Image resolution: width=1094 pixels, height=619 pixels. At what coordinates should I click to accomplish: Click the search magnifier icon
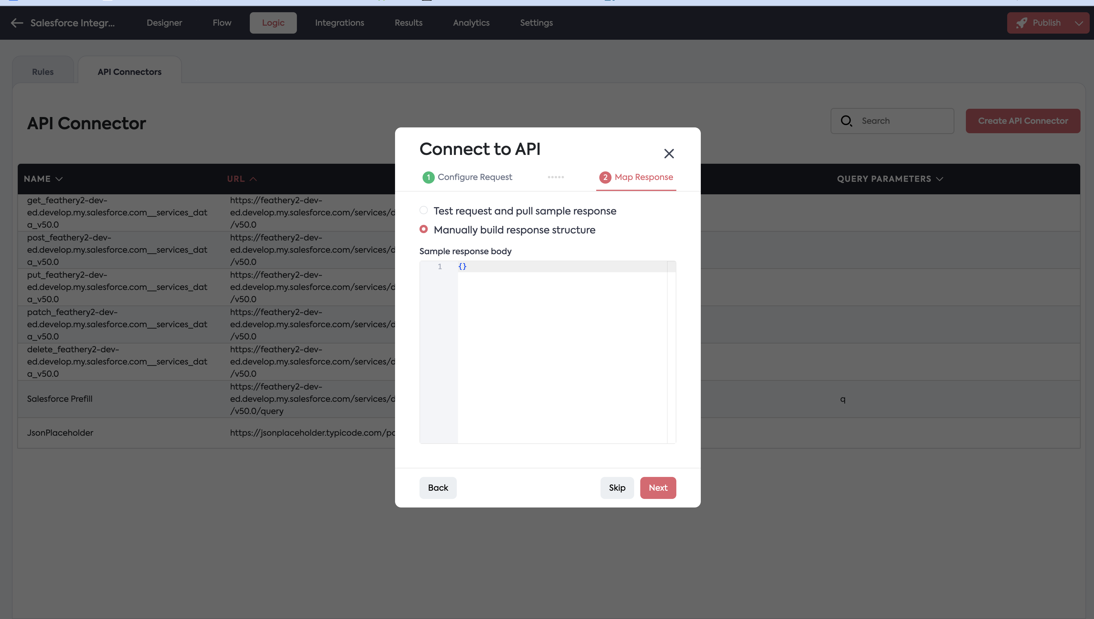(846, 121)
